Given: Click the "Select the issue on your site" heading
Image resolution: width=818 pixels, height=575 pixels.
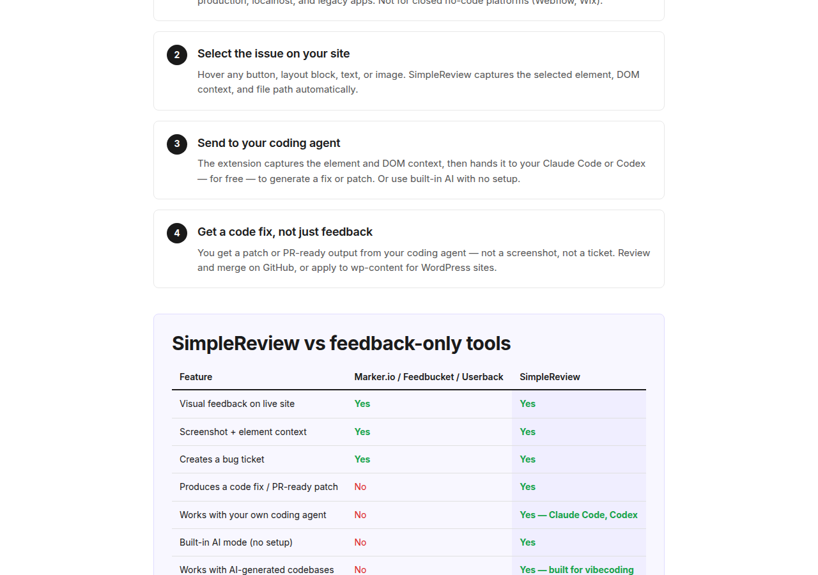Looking at the screenshot, I should pos(274,54).
